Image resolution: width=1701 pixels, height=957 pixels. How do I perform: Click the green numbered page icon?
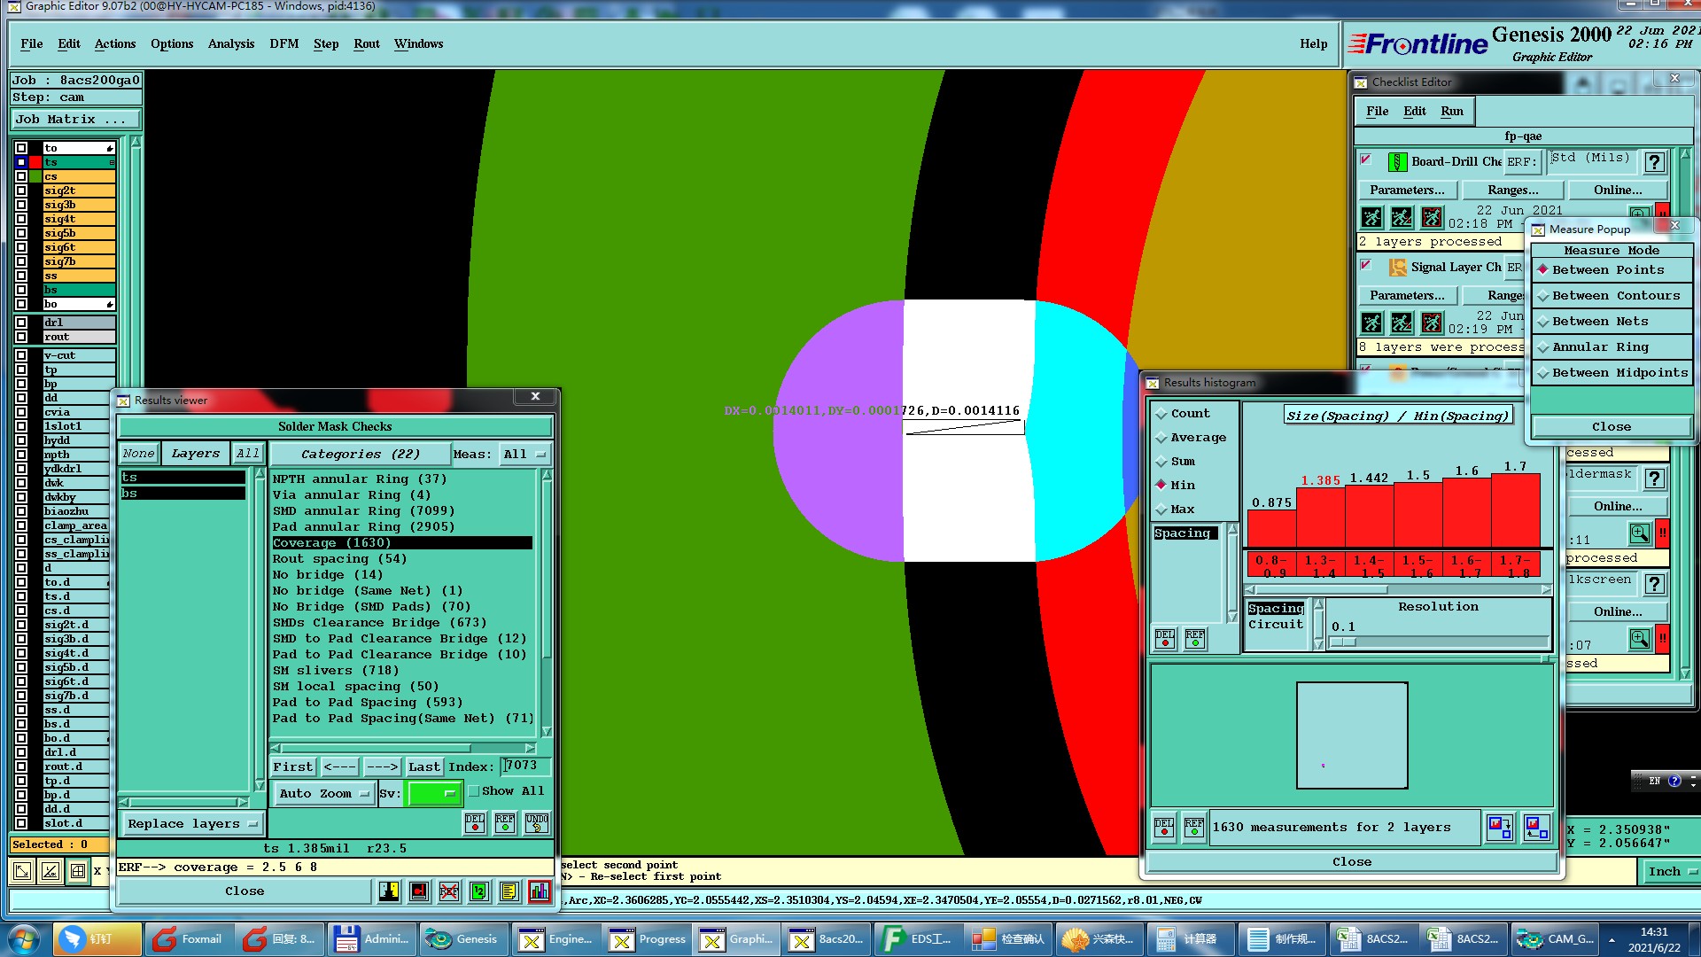pos(479,891)
